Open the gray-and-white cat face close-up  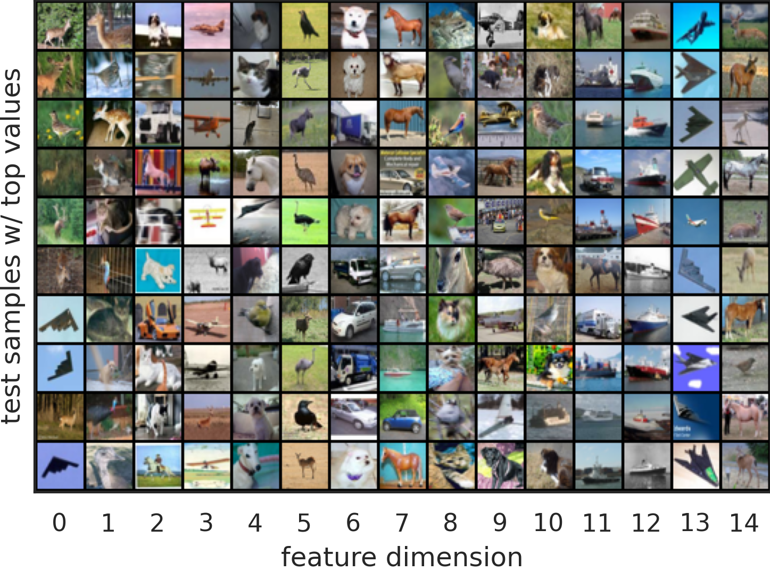pos(256,75)
